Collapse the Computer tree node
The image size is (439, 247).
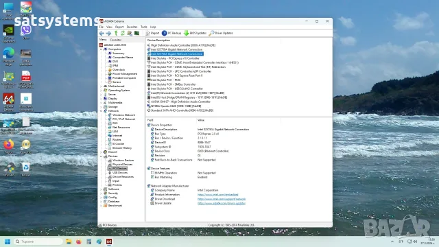pos(101,49)
